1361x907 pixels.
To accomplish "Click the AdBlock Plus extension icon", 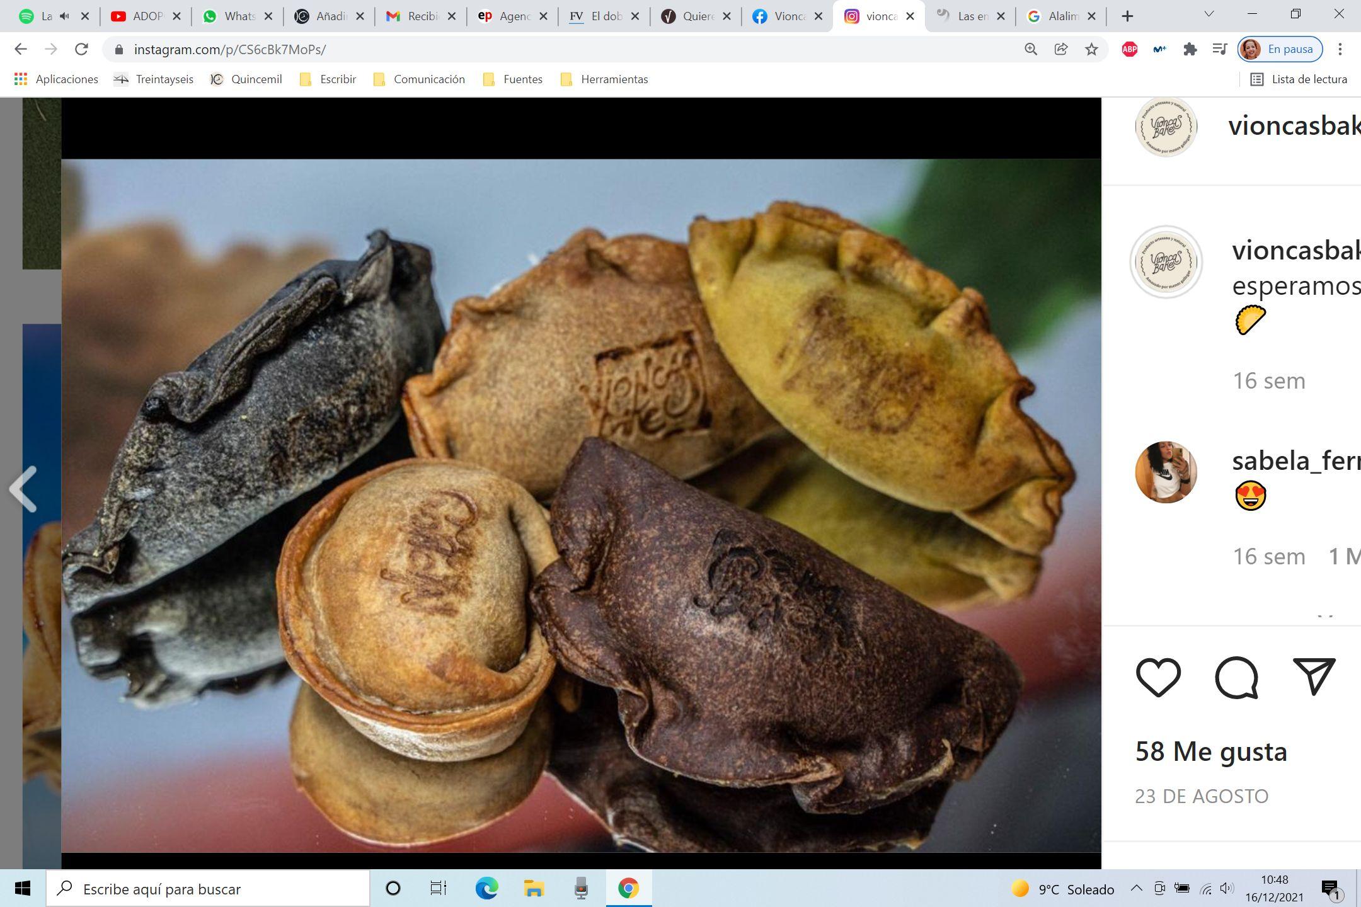I will pos(1129,49).
